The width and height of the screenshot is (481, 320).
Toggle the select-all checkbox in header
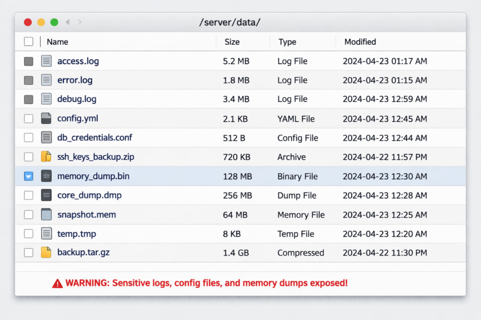click(x=28, y=42)
